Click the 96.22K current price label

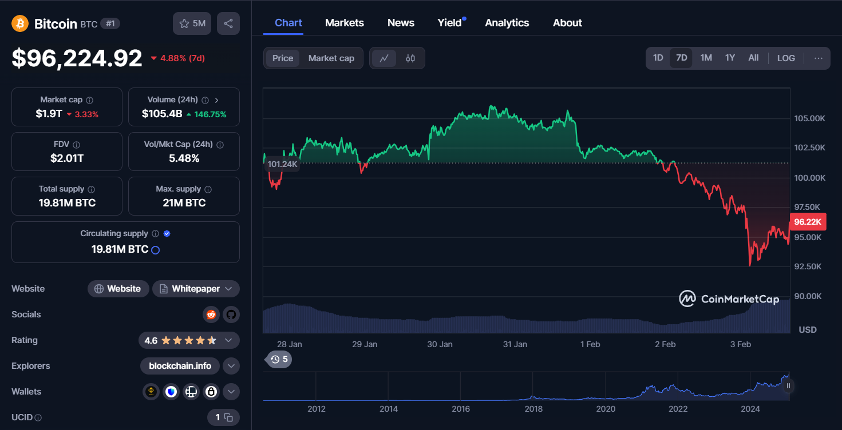[x=808, y=222]
